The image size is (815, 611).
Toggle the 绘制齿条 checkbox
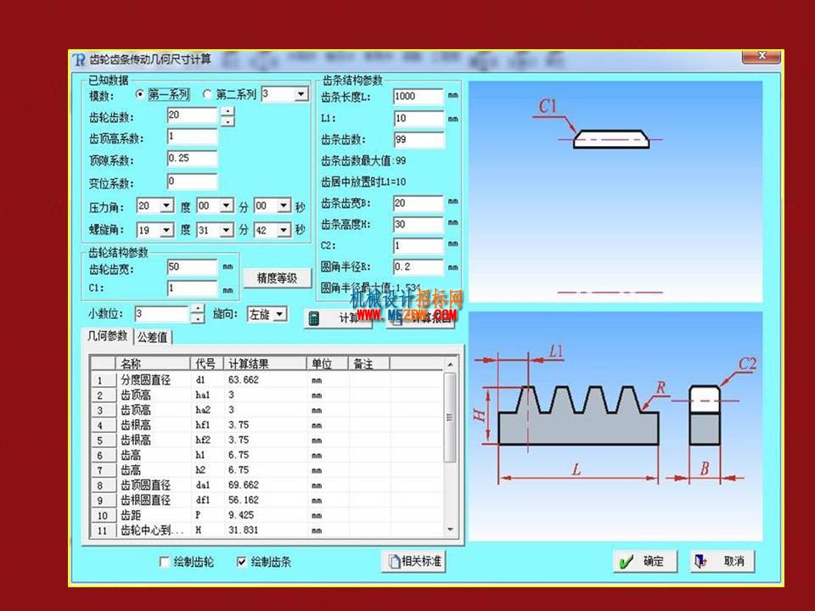point(241,562)
